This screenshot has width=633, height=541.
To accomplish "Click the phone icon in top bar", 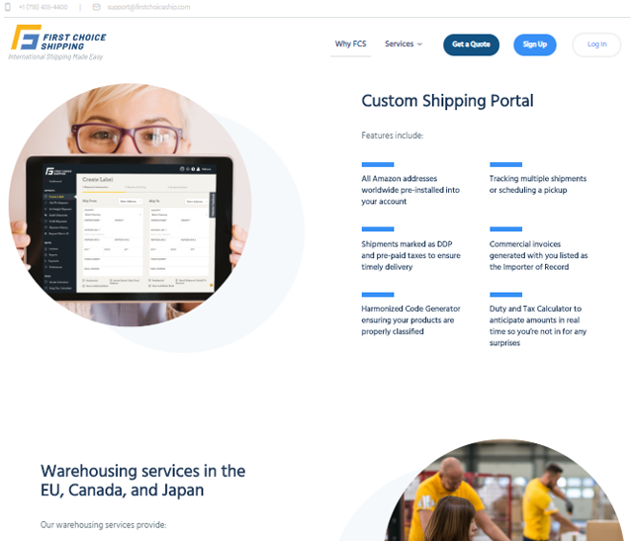I will point(8,7).
